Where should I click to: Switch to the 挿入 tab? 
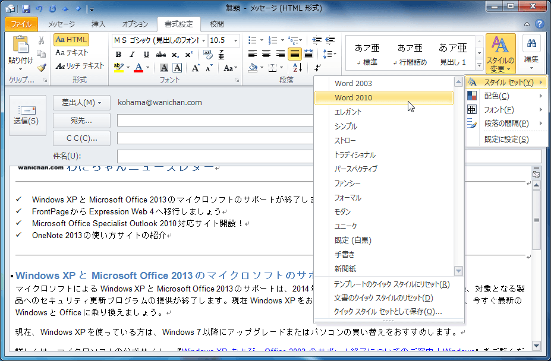pyautogui.click(x=99, y=24)
